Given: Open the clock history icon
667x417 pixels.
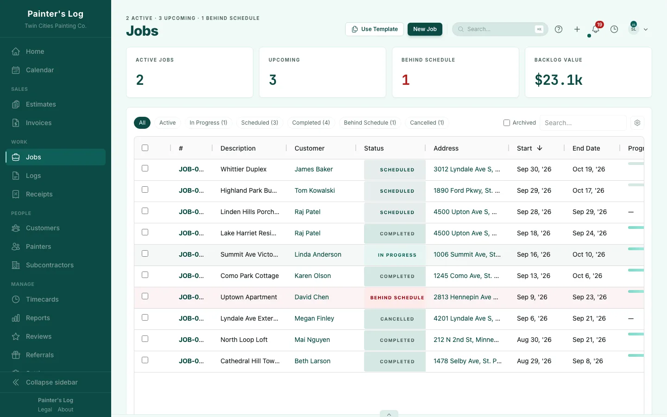Looking at the screenshot, I should pos(614,29).
